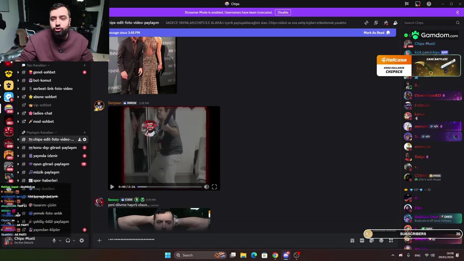Open headphones output options chevron

point(74,240)
